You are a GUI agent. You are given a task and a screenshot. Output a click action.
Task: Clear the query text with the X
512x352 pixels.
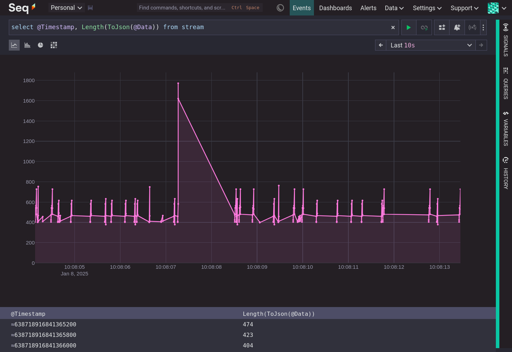click(x=393, y=27)
